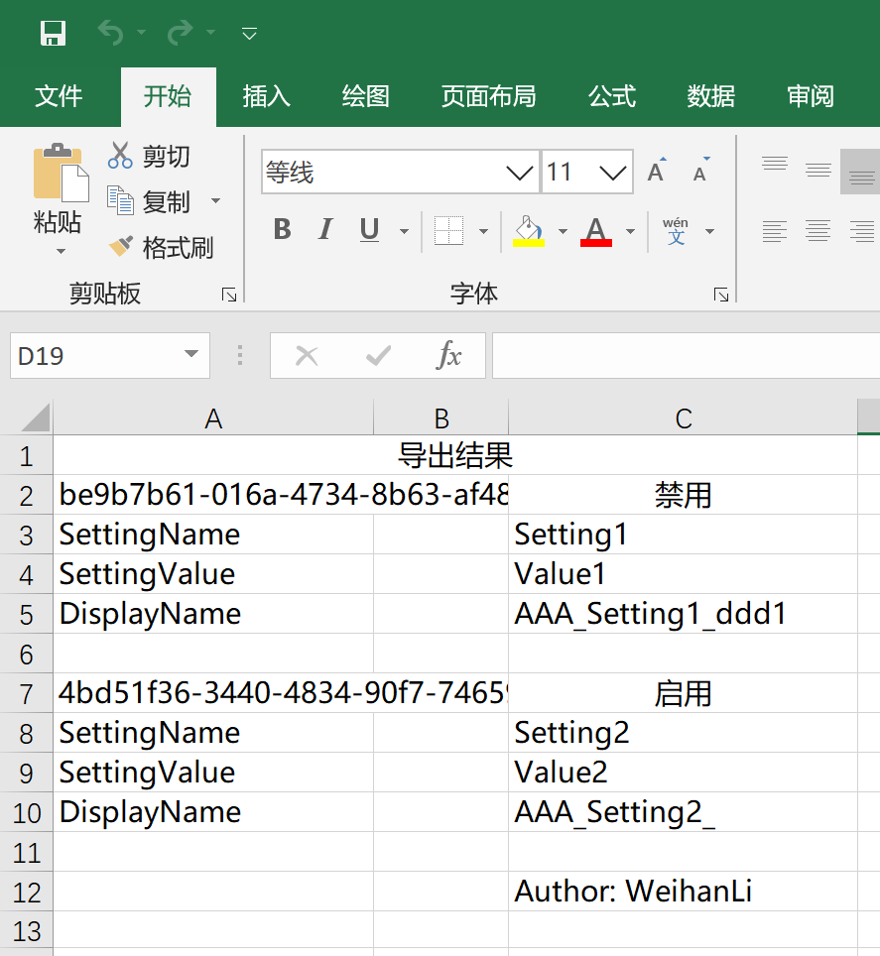Open the 等线 font name dropdown
Image resolution: width=880 pixels, height=956 pixels.
click(x=520, y=171)
